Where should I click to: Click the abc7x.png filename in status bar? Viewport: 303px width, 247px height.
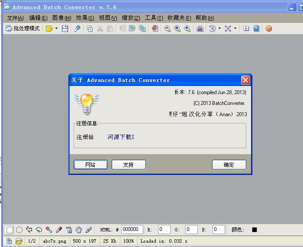[55, 241]
